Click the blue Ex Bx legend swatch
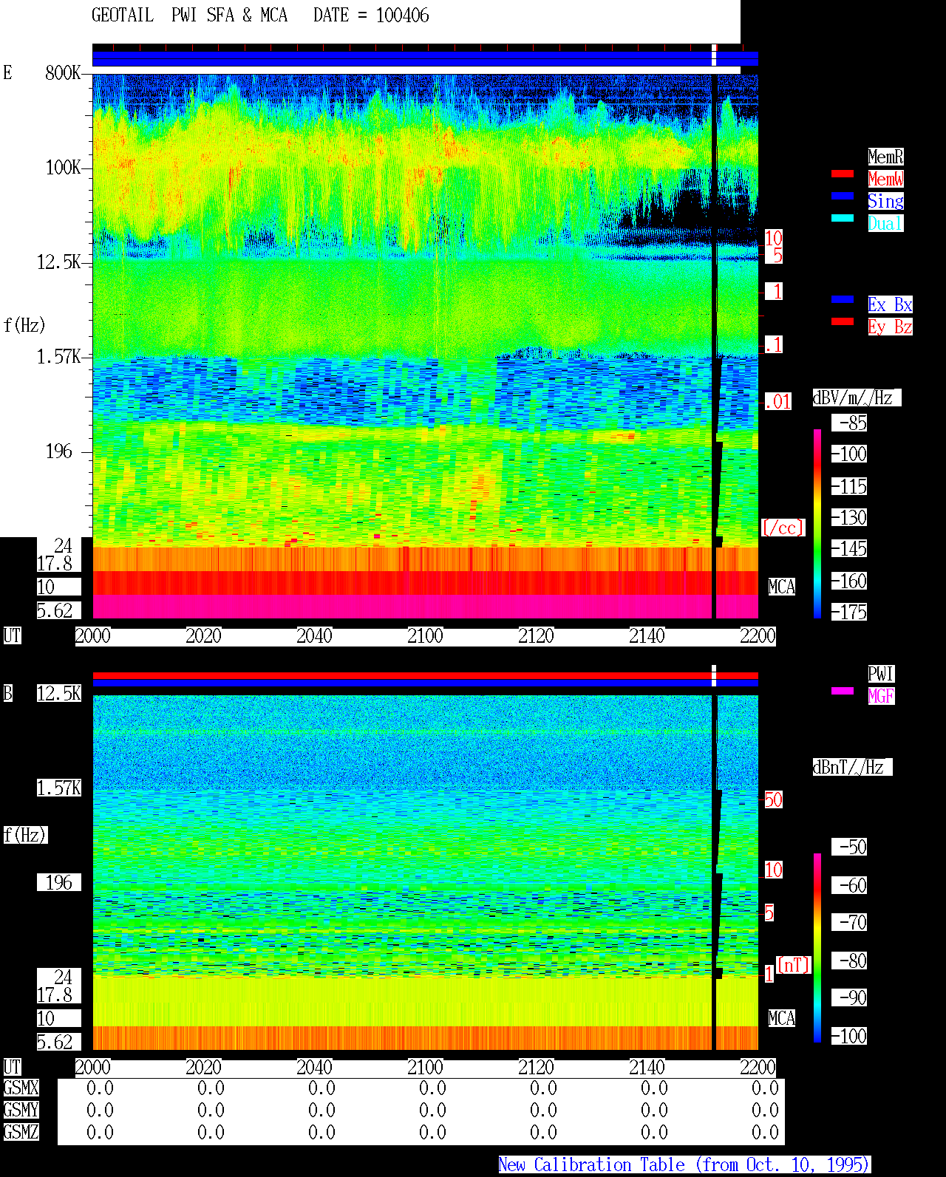Screen dimensions: 946x1177 tap(843, 299)
